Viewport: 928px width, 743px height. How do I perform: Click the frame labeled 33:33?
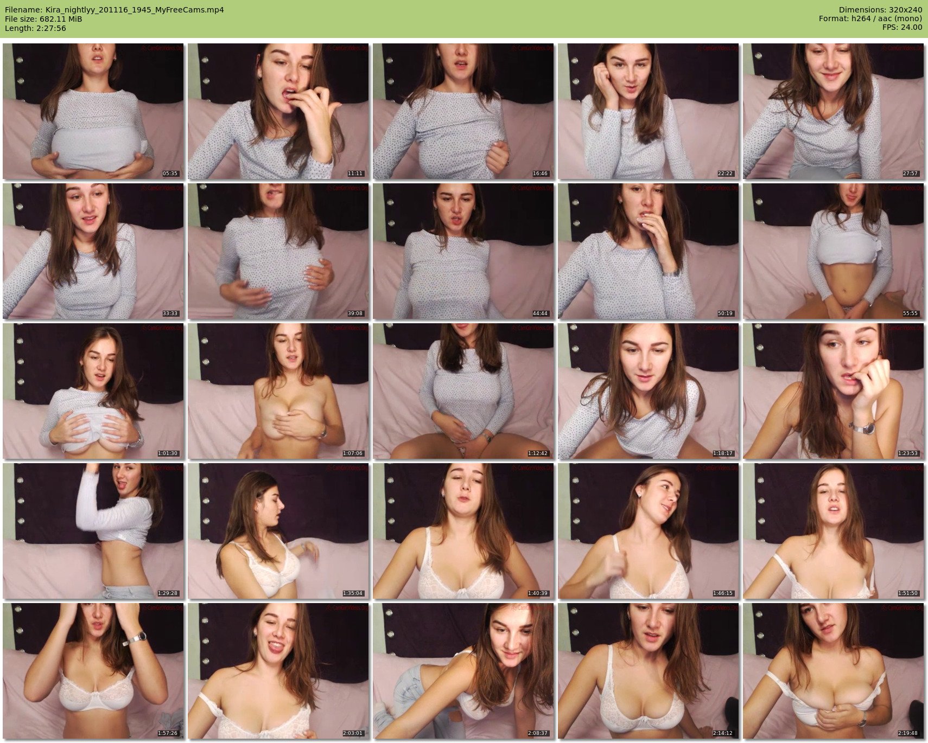click(93, 251)
